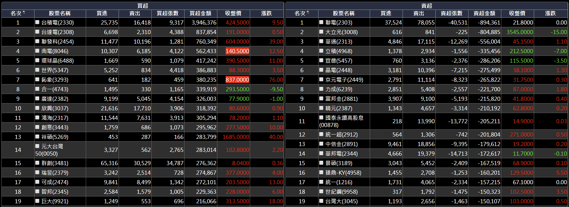The width and height of the screenshot is (569, 207).
Task: Open stock 創意(3443)
Action: (x=55, y=127)
